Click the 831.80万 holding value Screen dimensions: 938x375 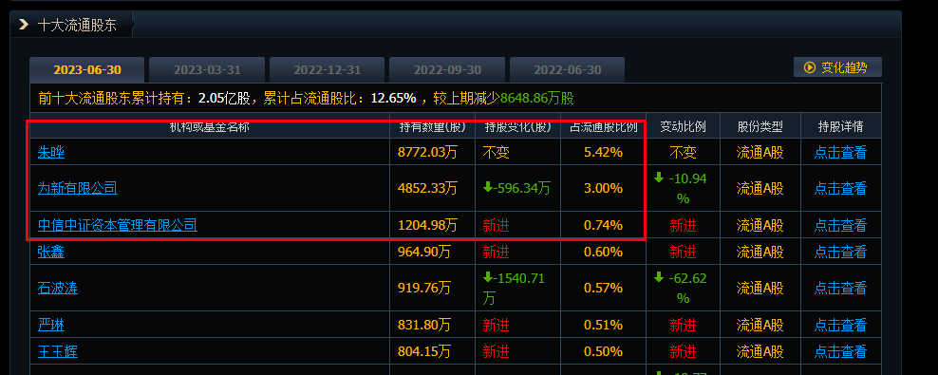(424, 325)
